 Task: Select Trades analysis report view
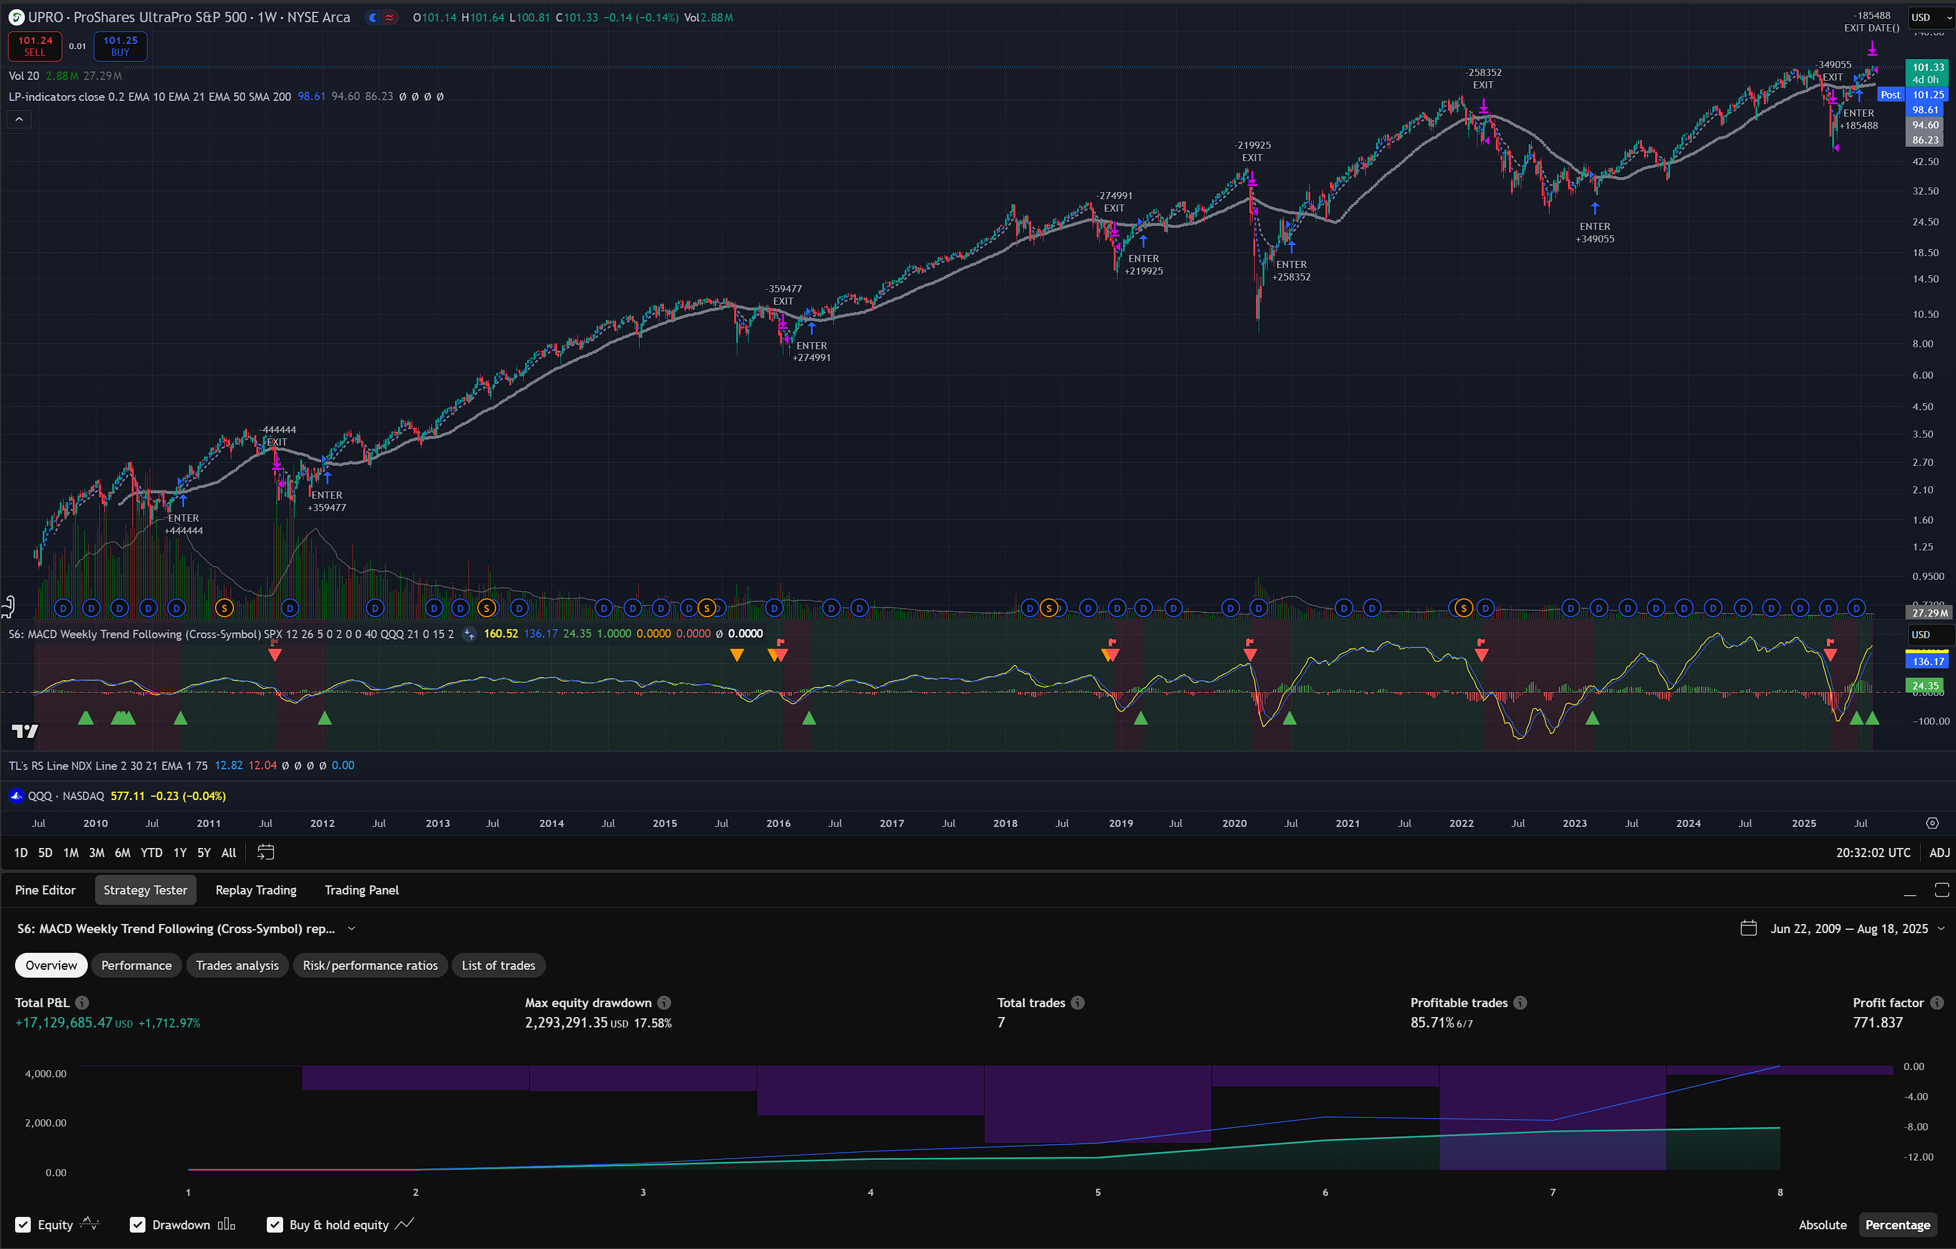(237, 965)
